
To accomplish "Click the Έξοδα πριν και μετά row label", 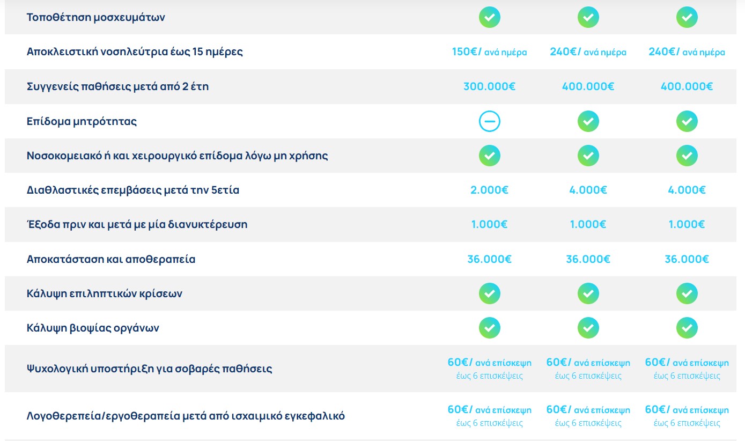I will point(137,225).
